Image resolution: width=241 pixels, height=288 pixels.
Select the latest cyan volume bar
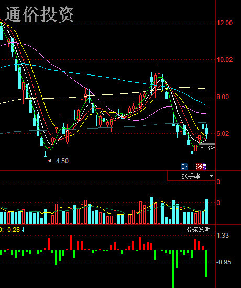(x=207, y=211)
